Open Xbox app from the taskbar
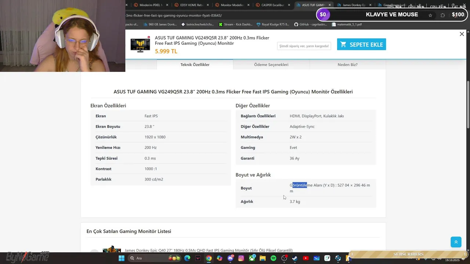 click(252, 258)
